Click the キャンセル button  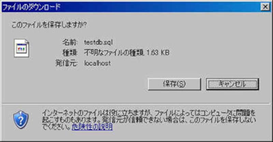click(x=232, y=84)
